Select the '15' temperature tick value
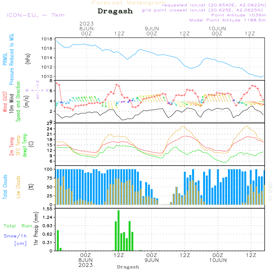This screenshot has height=276, width=276. coord(49,145)
